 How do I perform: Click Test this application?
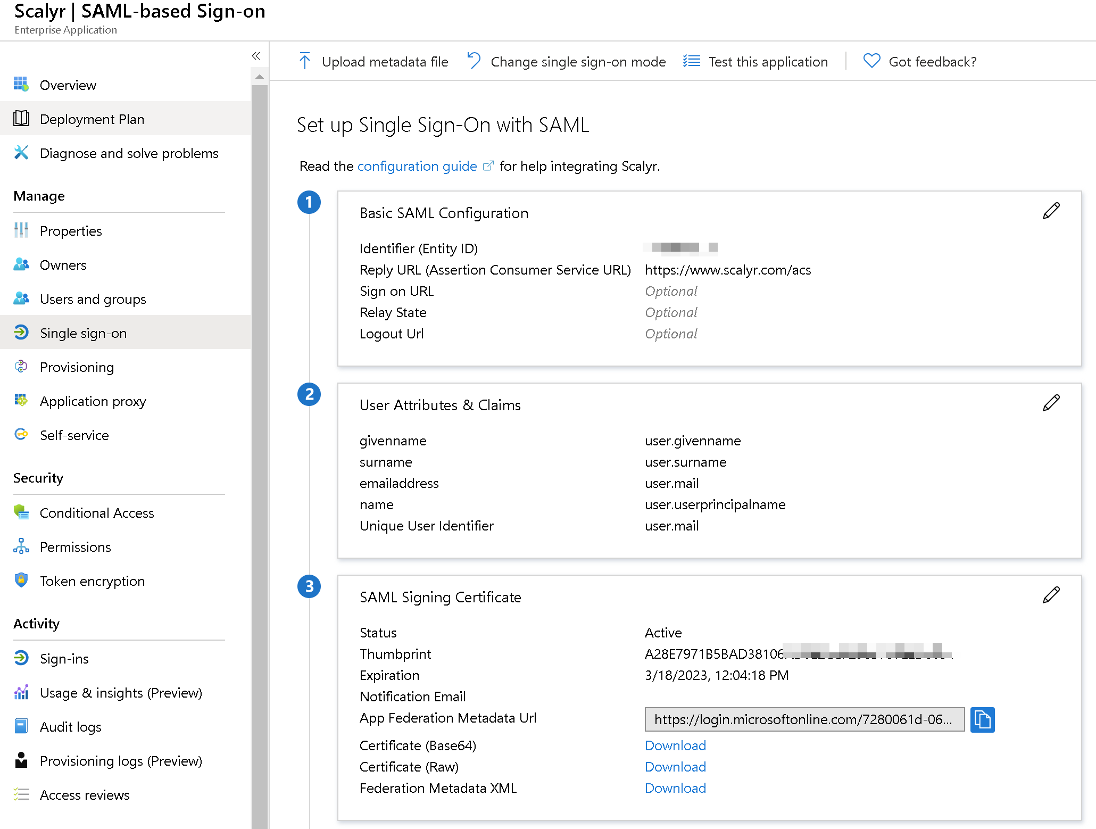click(x=755, y=62)
